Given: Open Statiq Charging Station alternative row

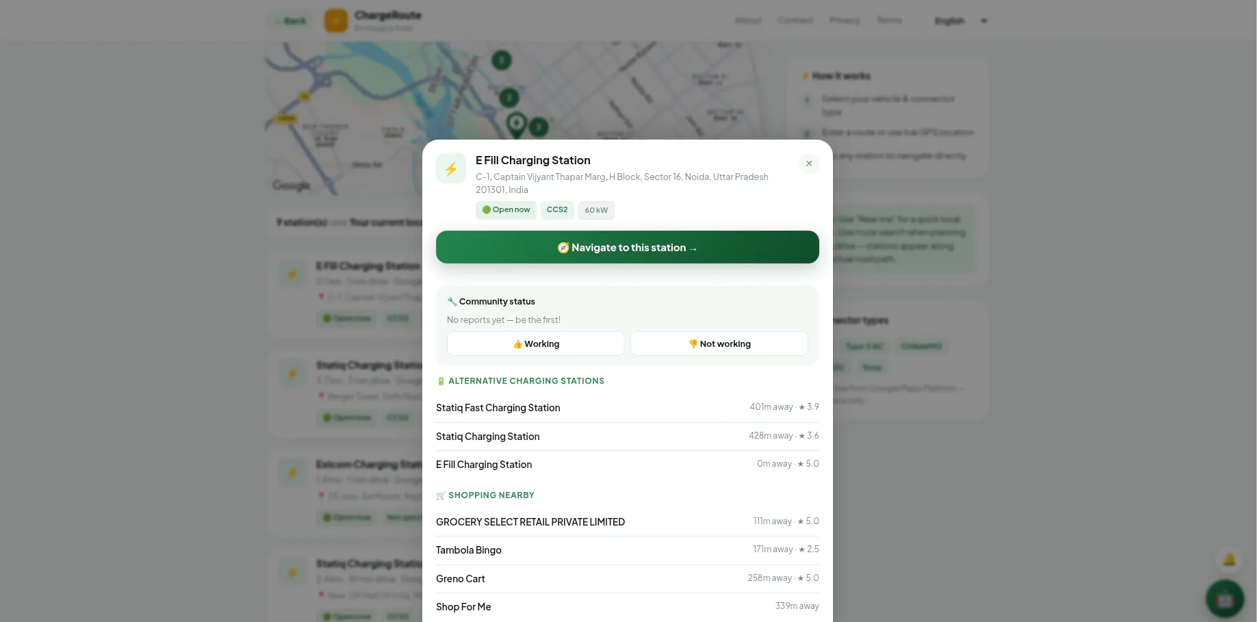Looking at the screenshot, I should click(627, 437).
